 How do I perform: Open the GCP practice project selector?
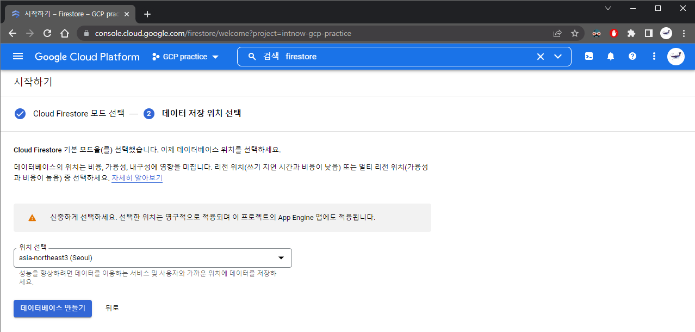coord(185,57)
